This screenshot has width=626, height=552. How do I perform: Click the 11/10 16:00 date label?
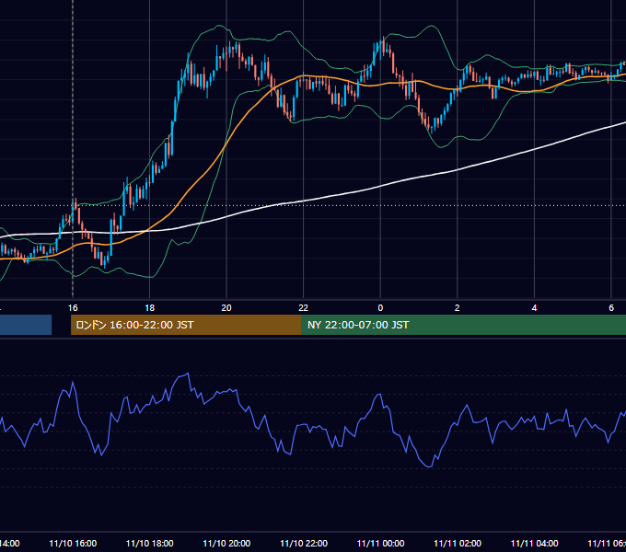click(73, 543)
